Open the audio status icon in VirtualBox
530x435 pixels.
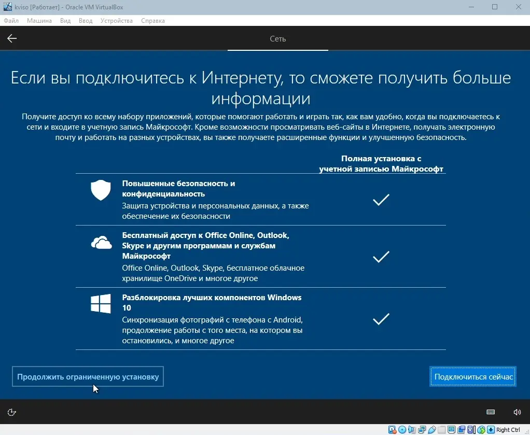point(412,430)
